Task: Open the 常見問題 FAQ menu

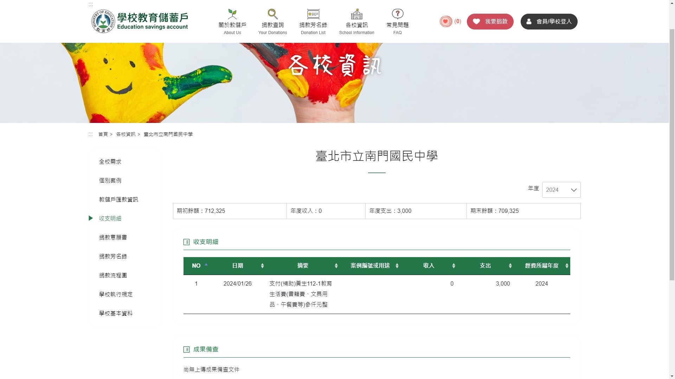Action: [x=397, y=22]
